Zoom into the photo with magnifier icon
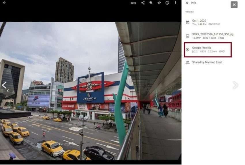The image size is (245, 165). click(151, 3)
